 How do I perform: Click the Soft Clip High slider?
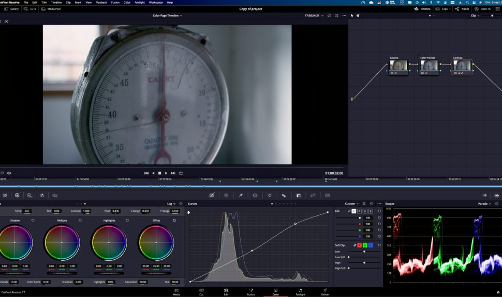click(x=364, y=262)
